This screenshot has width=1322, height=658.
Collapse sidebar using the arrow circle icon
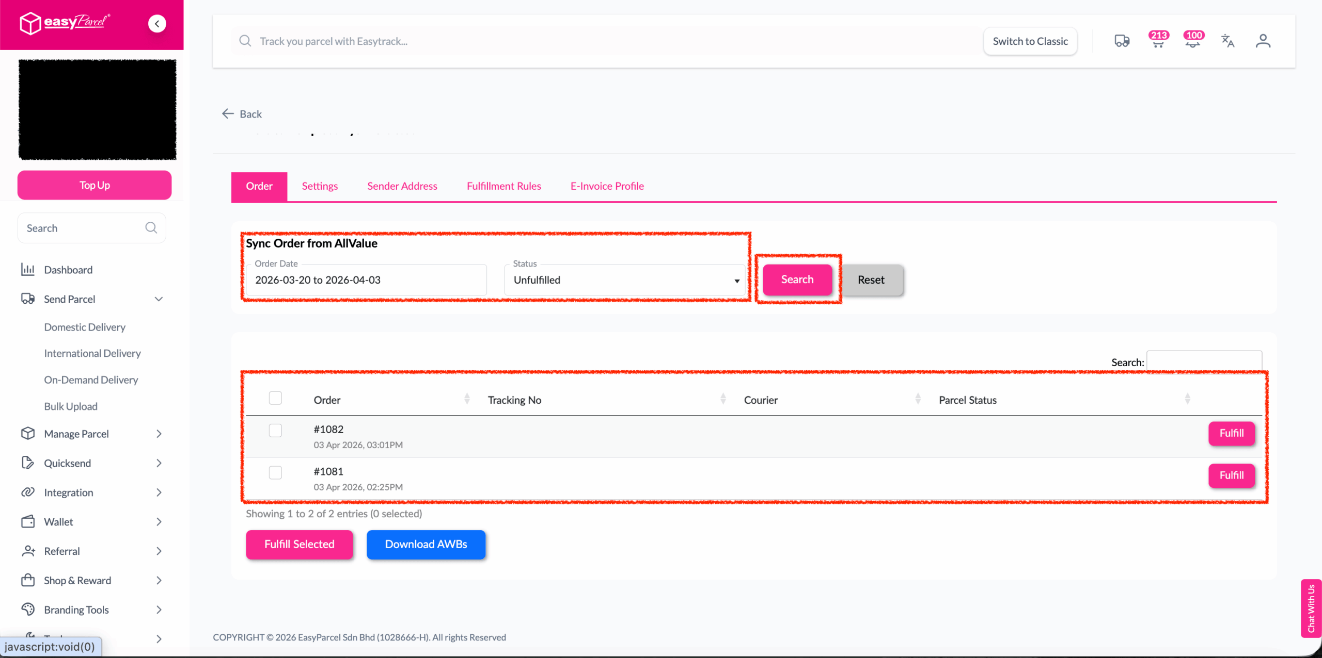click(x=157, y=24)
